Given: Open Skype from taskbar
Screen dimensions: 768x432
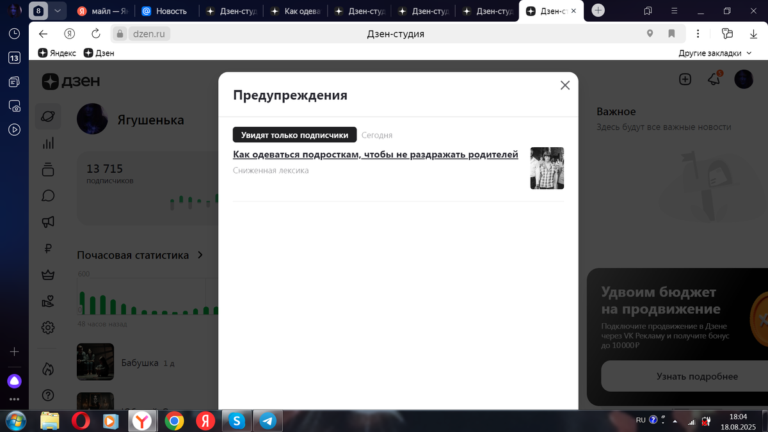Looking at the screenshot, I should [237, 420].
